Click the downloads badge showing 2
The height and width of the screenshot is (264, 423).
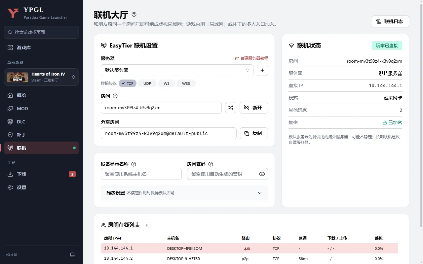(x=72, y=174)
